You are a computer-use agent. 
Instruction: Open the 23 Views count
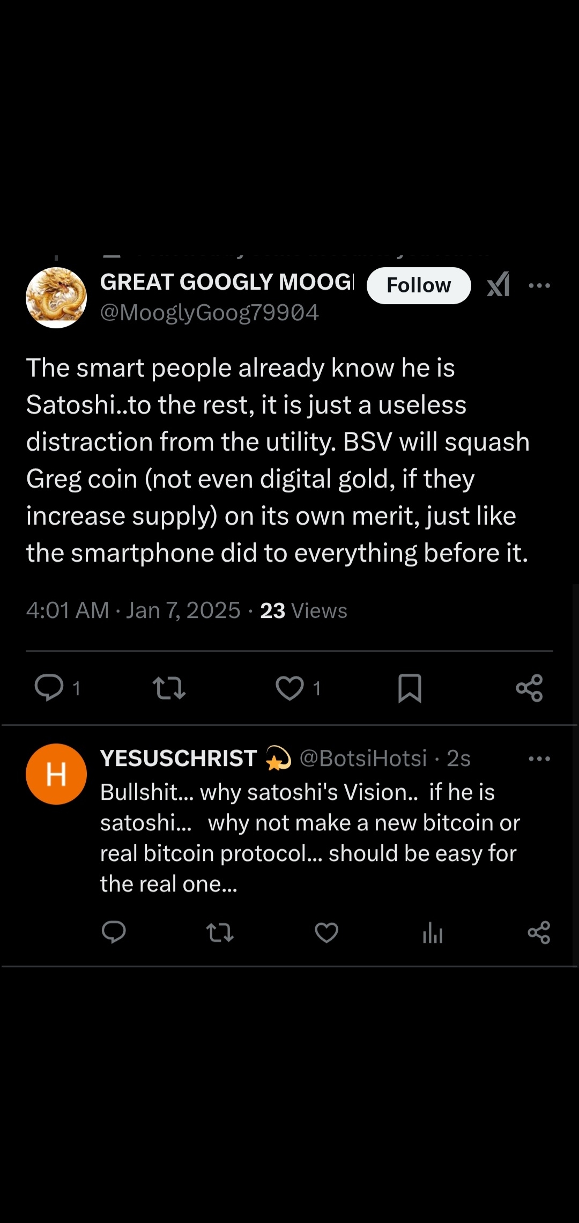(303, 610)
